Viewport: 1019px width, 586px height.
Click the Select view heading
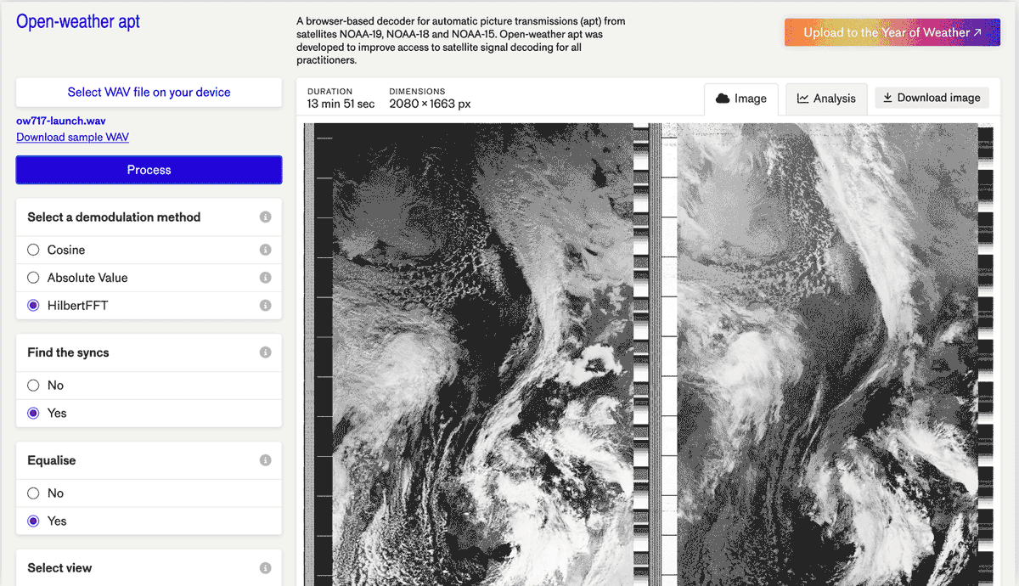tap(59, 568)
